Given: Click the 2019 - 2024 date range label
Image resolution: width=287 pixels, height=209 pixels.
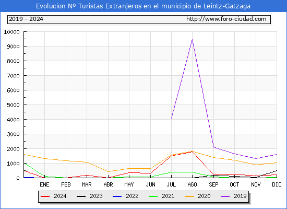Looking at the screenshot, I should [x=26, y=19].
